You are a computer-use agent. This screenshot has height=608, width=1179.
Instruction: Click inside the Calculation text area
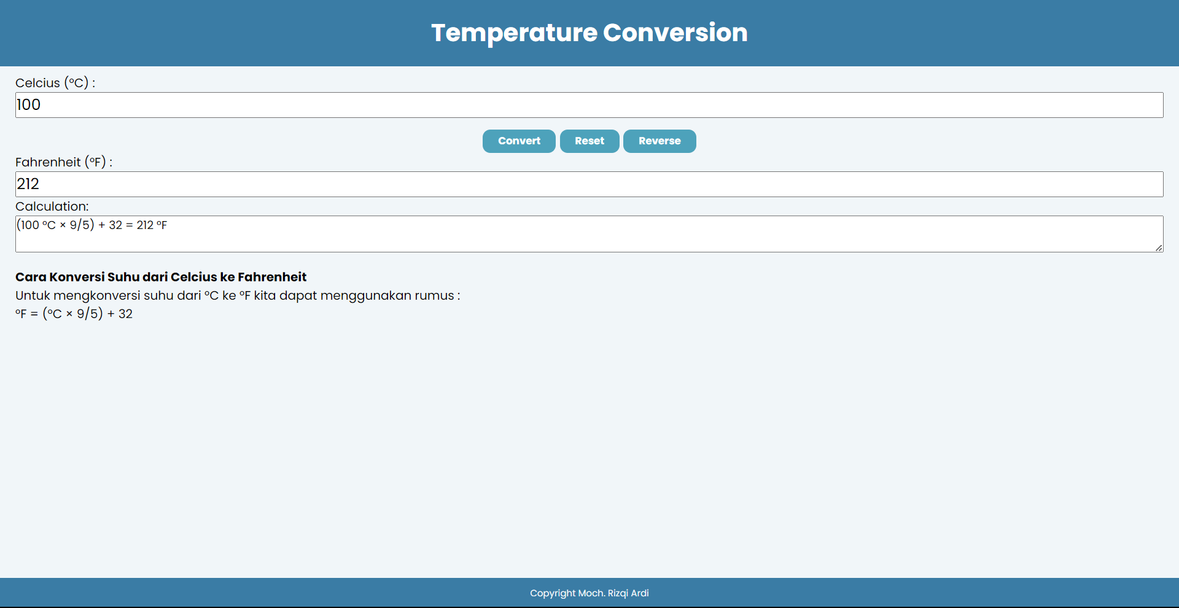pos(589,234)
